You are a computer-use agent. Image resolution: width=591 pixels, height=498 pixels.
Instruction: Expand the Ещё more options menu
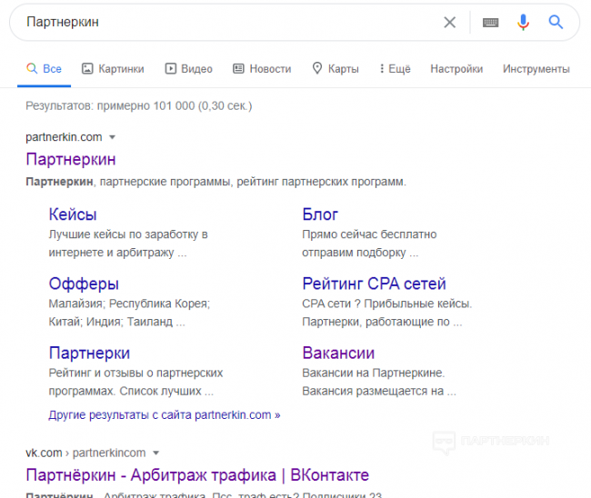coord(393,68)
